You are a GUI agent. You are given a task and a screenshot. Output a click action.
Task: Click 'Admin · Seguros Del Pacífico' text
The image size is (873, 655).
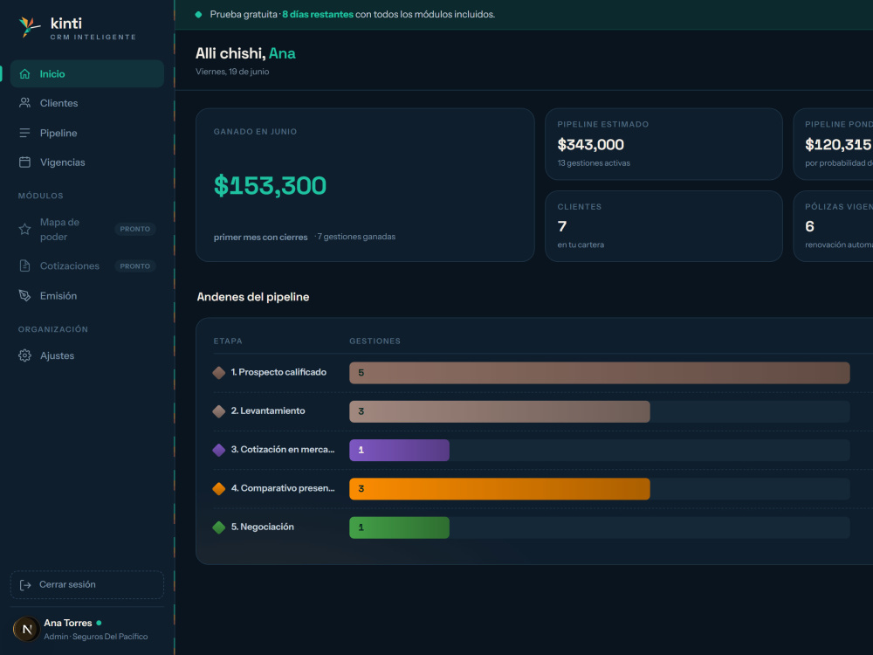(x=96, y=637)
